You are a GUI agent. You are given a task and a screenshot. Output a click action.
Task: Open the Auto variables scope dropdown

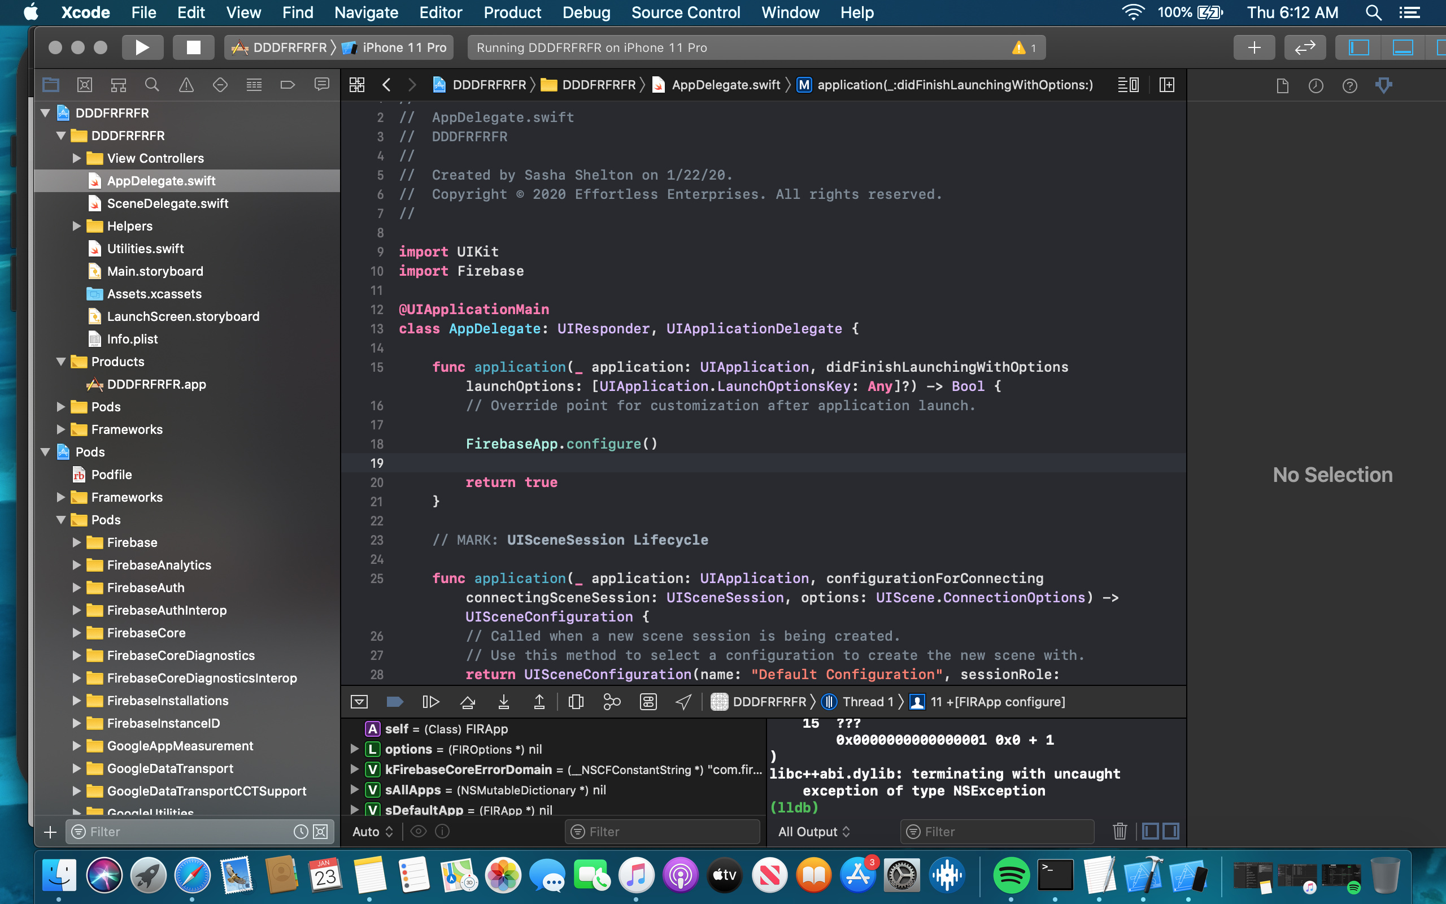[372, 832]
